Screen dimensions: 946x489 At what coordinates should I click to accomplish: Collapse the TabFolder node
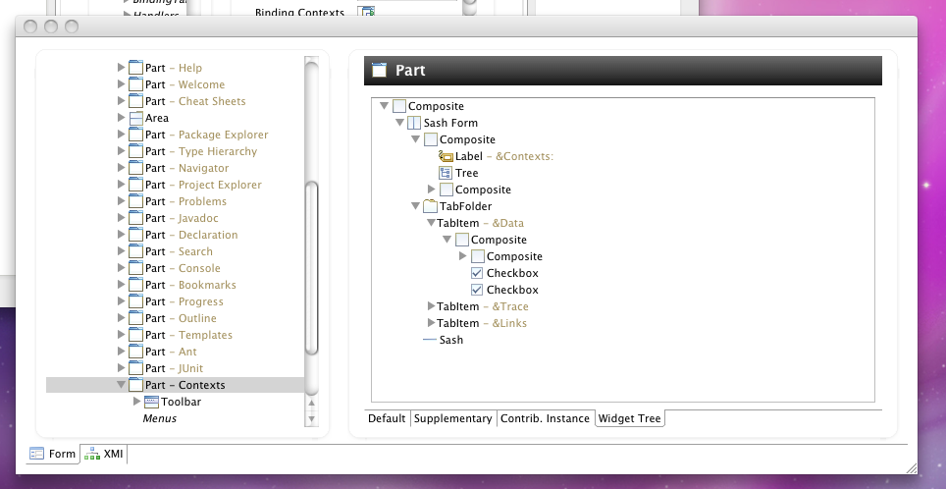click(x=415, y=206)
